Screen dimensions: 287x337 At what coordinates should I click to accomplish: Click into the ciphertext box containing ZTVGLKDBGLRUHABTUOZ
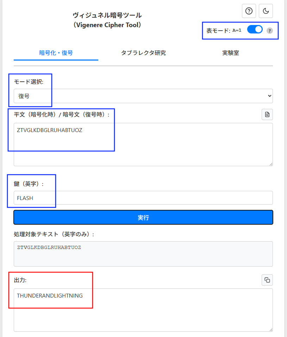pos(143,144)
